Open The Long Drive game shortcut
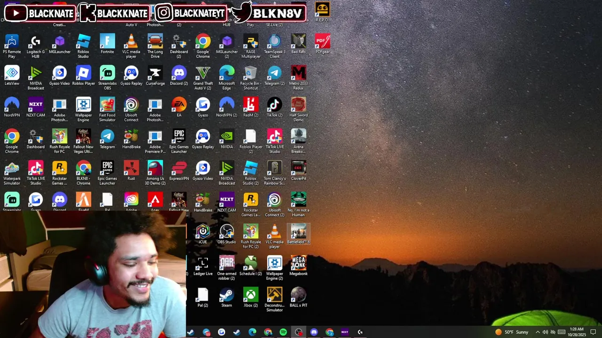Screen dimensions: 602x338 click(x=155, y=46)
